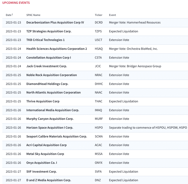Click date 2023-01-27 in SVFA row

click(13, 172)
